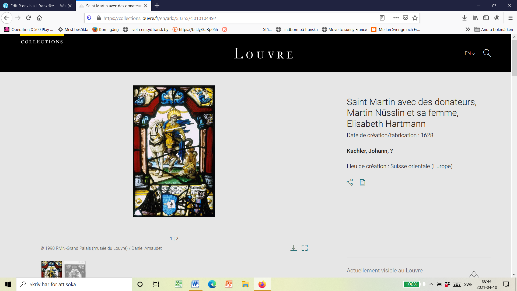Open the Firefox downloads panel
The image size is (517, 291).
464,18
